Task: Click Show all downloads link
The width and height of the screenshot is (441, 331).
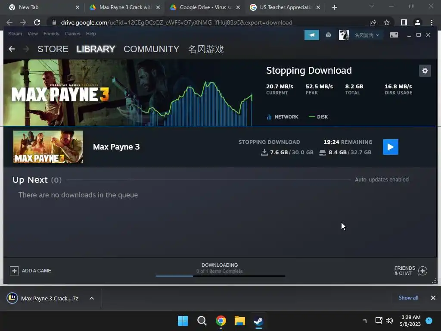Action: click(x=408, y=298)
